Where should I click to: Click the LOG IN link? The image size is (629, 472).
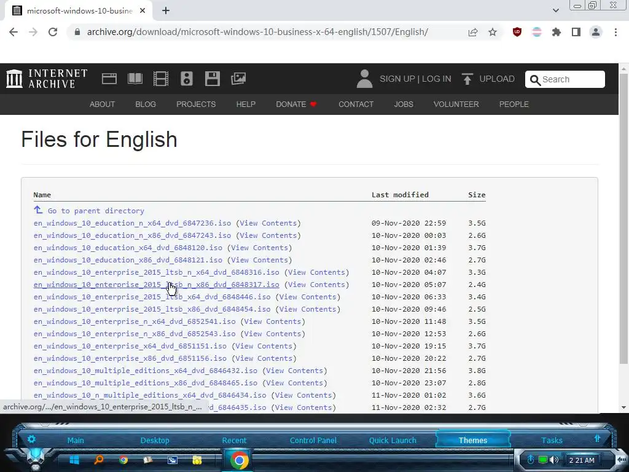coord(437,79)
